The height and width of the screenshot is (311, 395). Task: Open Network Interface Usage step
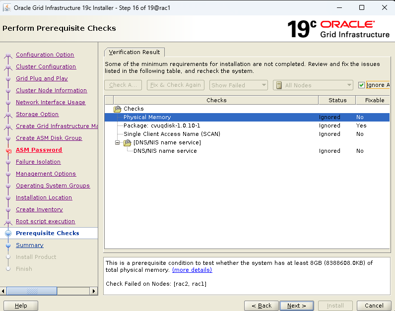(51, 102)
